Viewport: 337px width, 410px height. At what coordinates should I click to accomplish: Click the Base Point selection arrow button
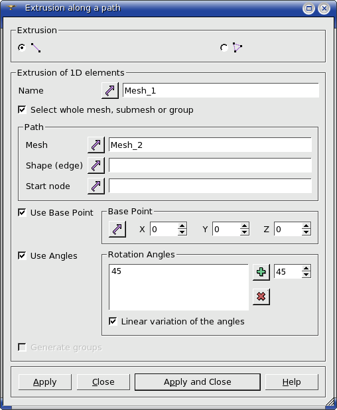pos(117,230)
